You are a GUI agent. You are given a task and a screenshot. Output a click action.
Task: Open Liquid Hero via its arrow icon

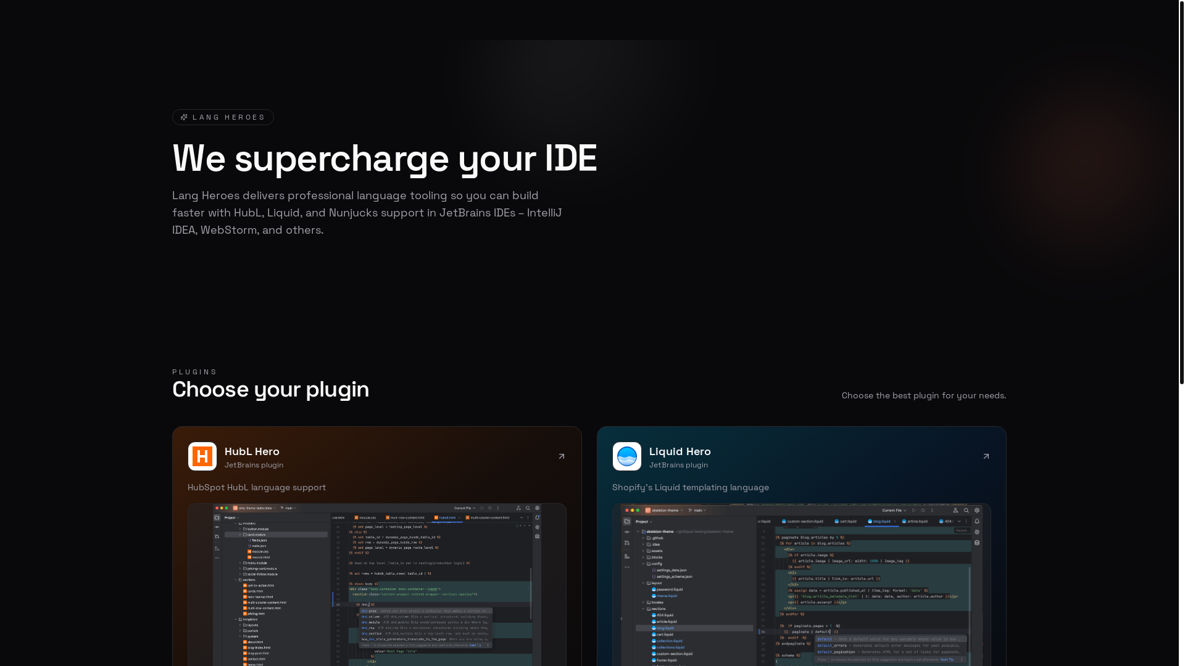[x=986, y=456]
